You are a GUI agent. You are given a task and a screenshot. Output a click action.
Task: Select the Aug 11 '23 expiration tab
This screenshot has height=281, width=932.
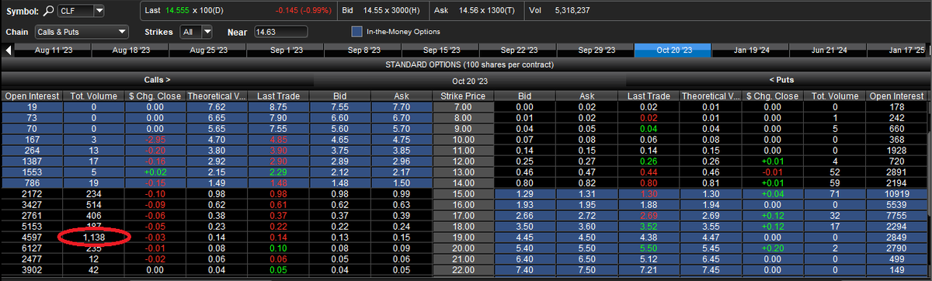(53, 50)
